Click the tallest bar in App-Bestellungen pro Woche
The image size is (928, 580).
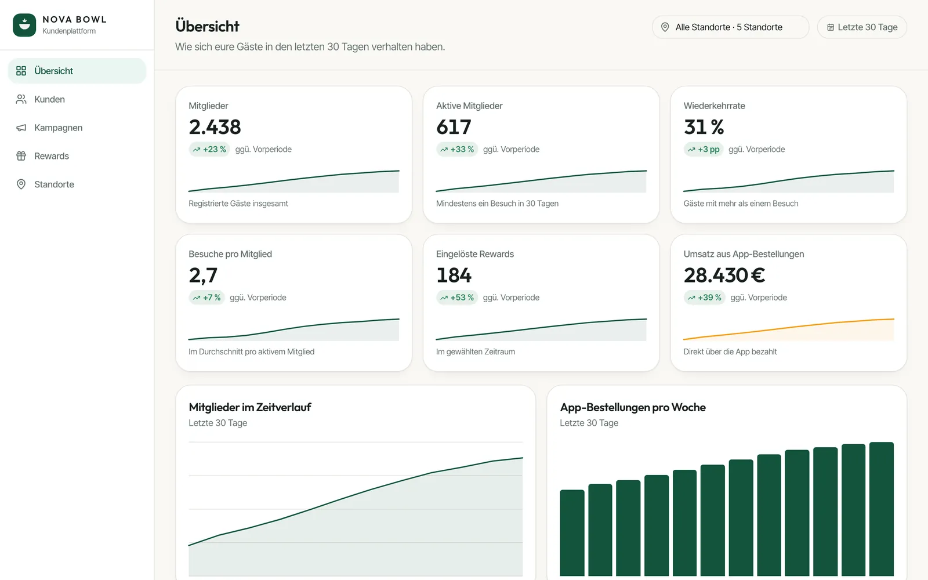882,509
